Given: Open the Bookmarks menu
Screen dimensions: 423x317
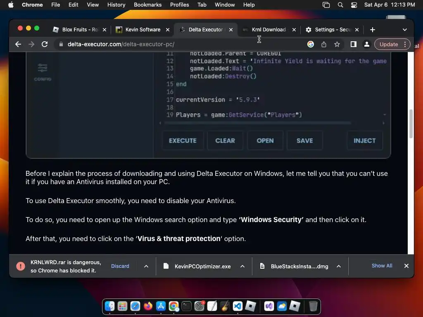Looking at the screenshot, I should [147, 5].
